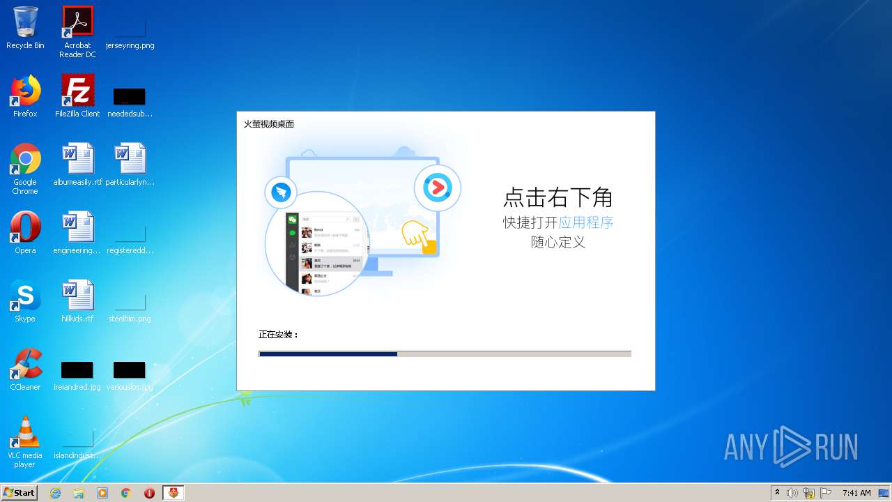Launch Acrobat Reader DC shortcut

(x=77, y=32)
